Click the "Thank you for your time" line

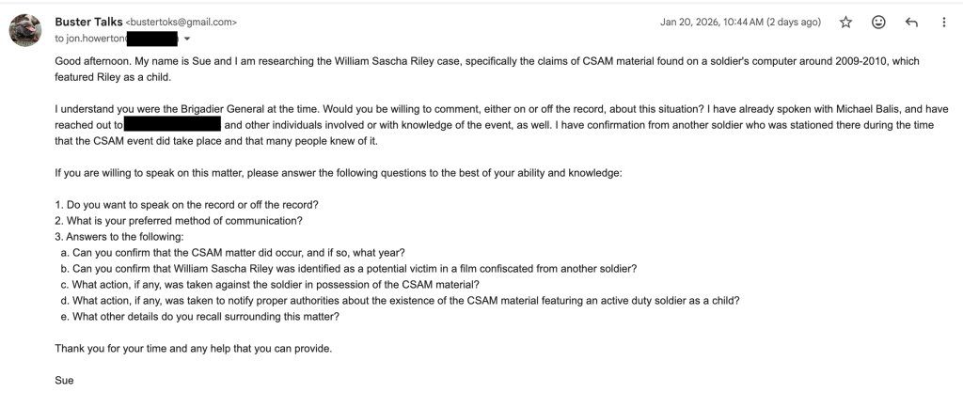pos(193,349)
